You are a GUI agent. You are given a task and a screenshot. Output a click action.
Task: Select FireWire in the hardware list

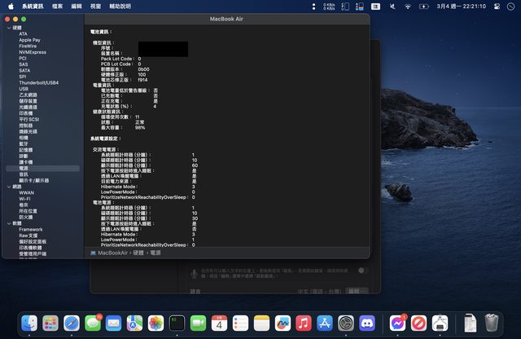28,46
